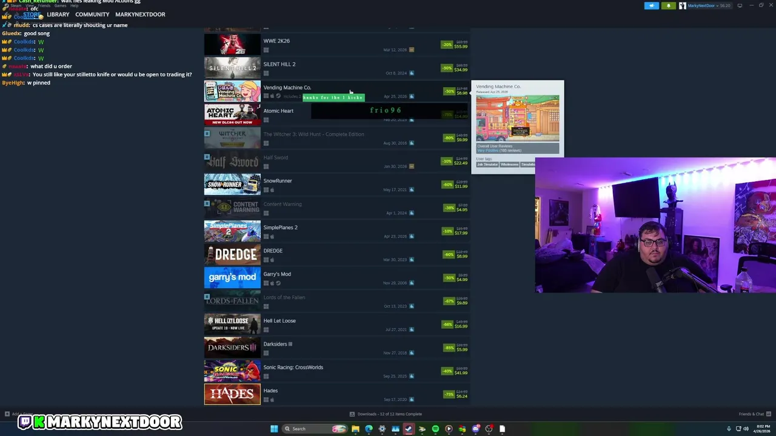
Task: Open Friends & Chat panel
Action: click(754, 414)
